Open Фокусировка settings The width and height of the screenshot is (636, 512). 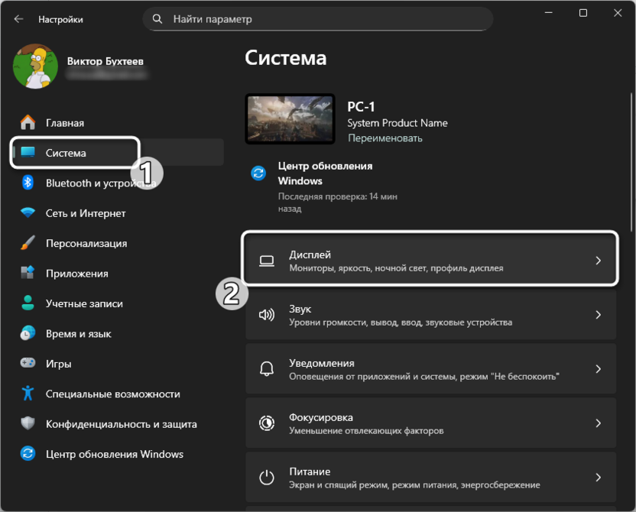[430, 423]
